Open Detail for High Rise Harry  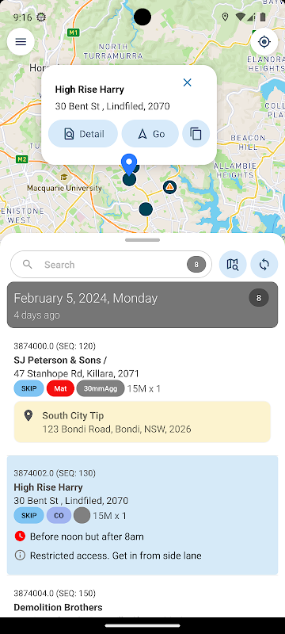point(83,134)
